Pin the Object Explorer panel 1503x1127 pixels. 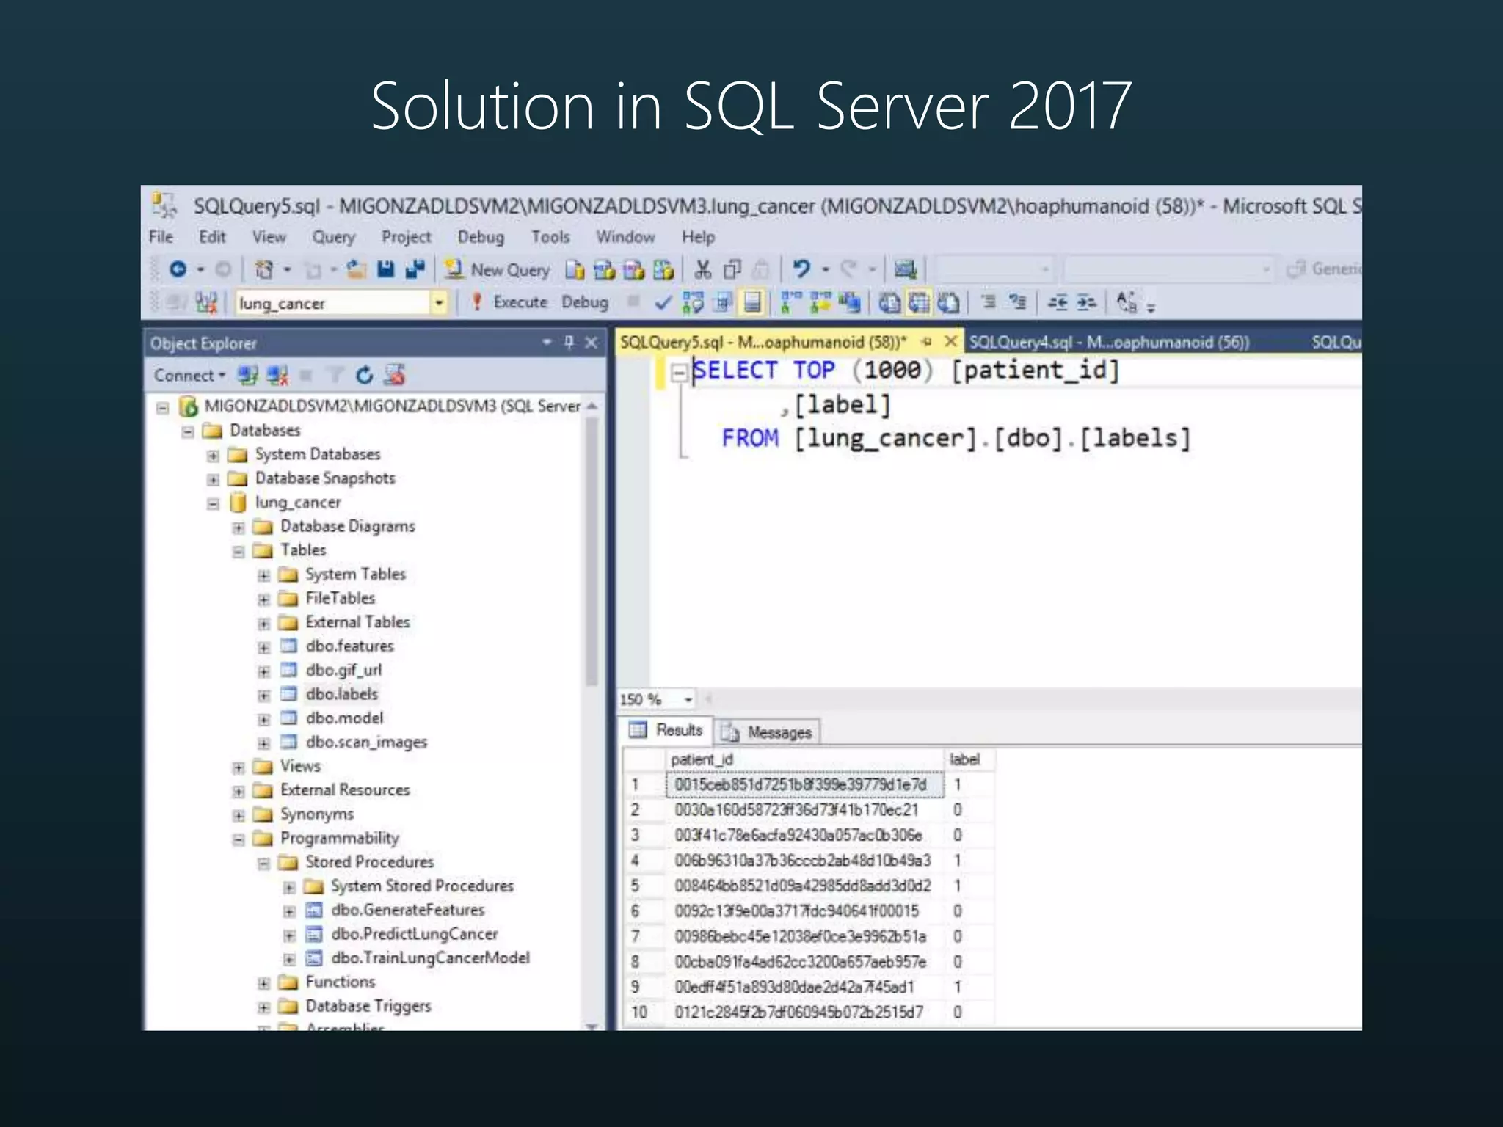coord(569,342)
